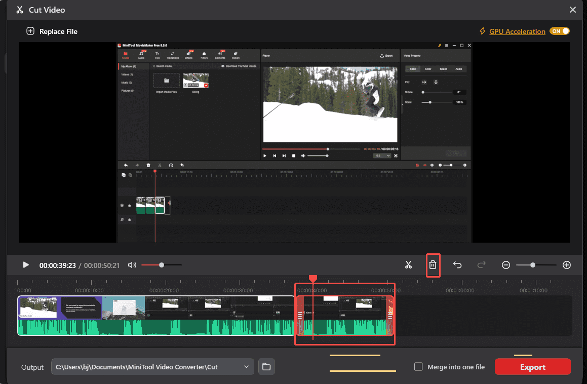Click the current time 00:00:39:23
Image resolution: width=587 pixels, height=384 pixels.
pos(58,265)
